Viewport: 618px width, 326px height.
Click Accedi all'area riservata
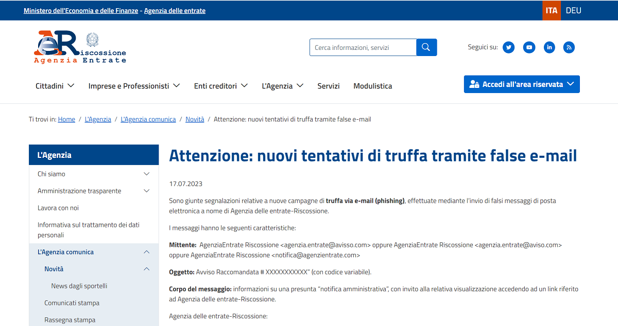(x=521, y=84)
